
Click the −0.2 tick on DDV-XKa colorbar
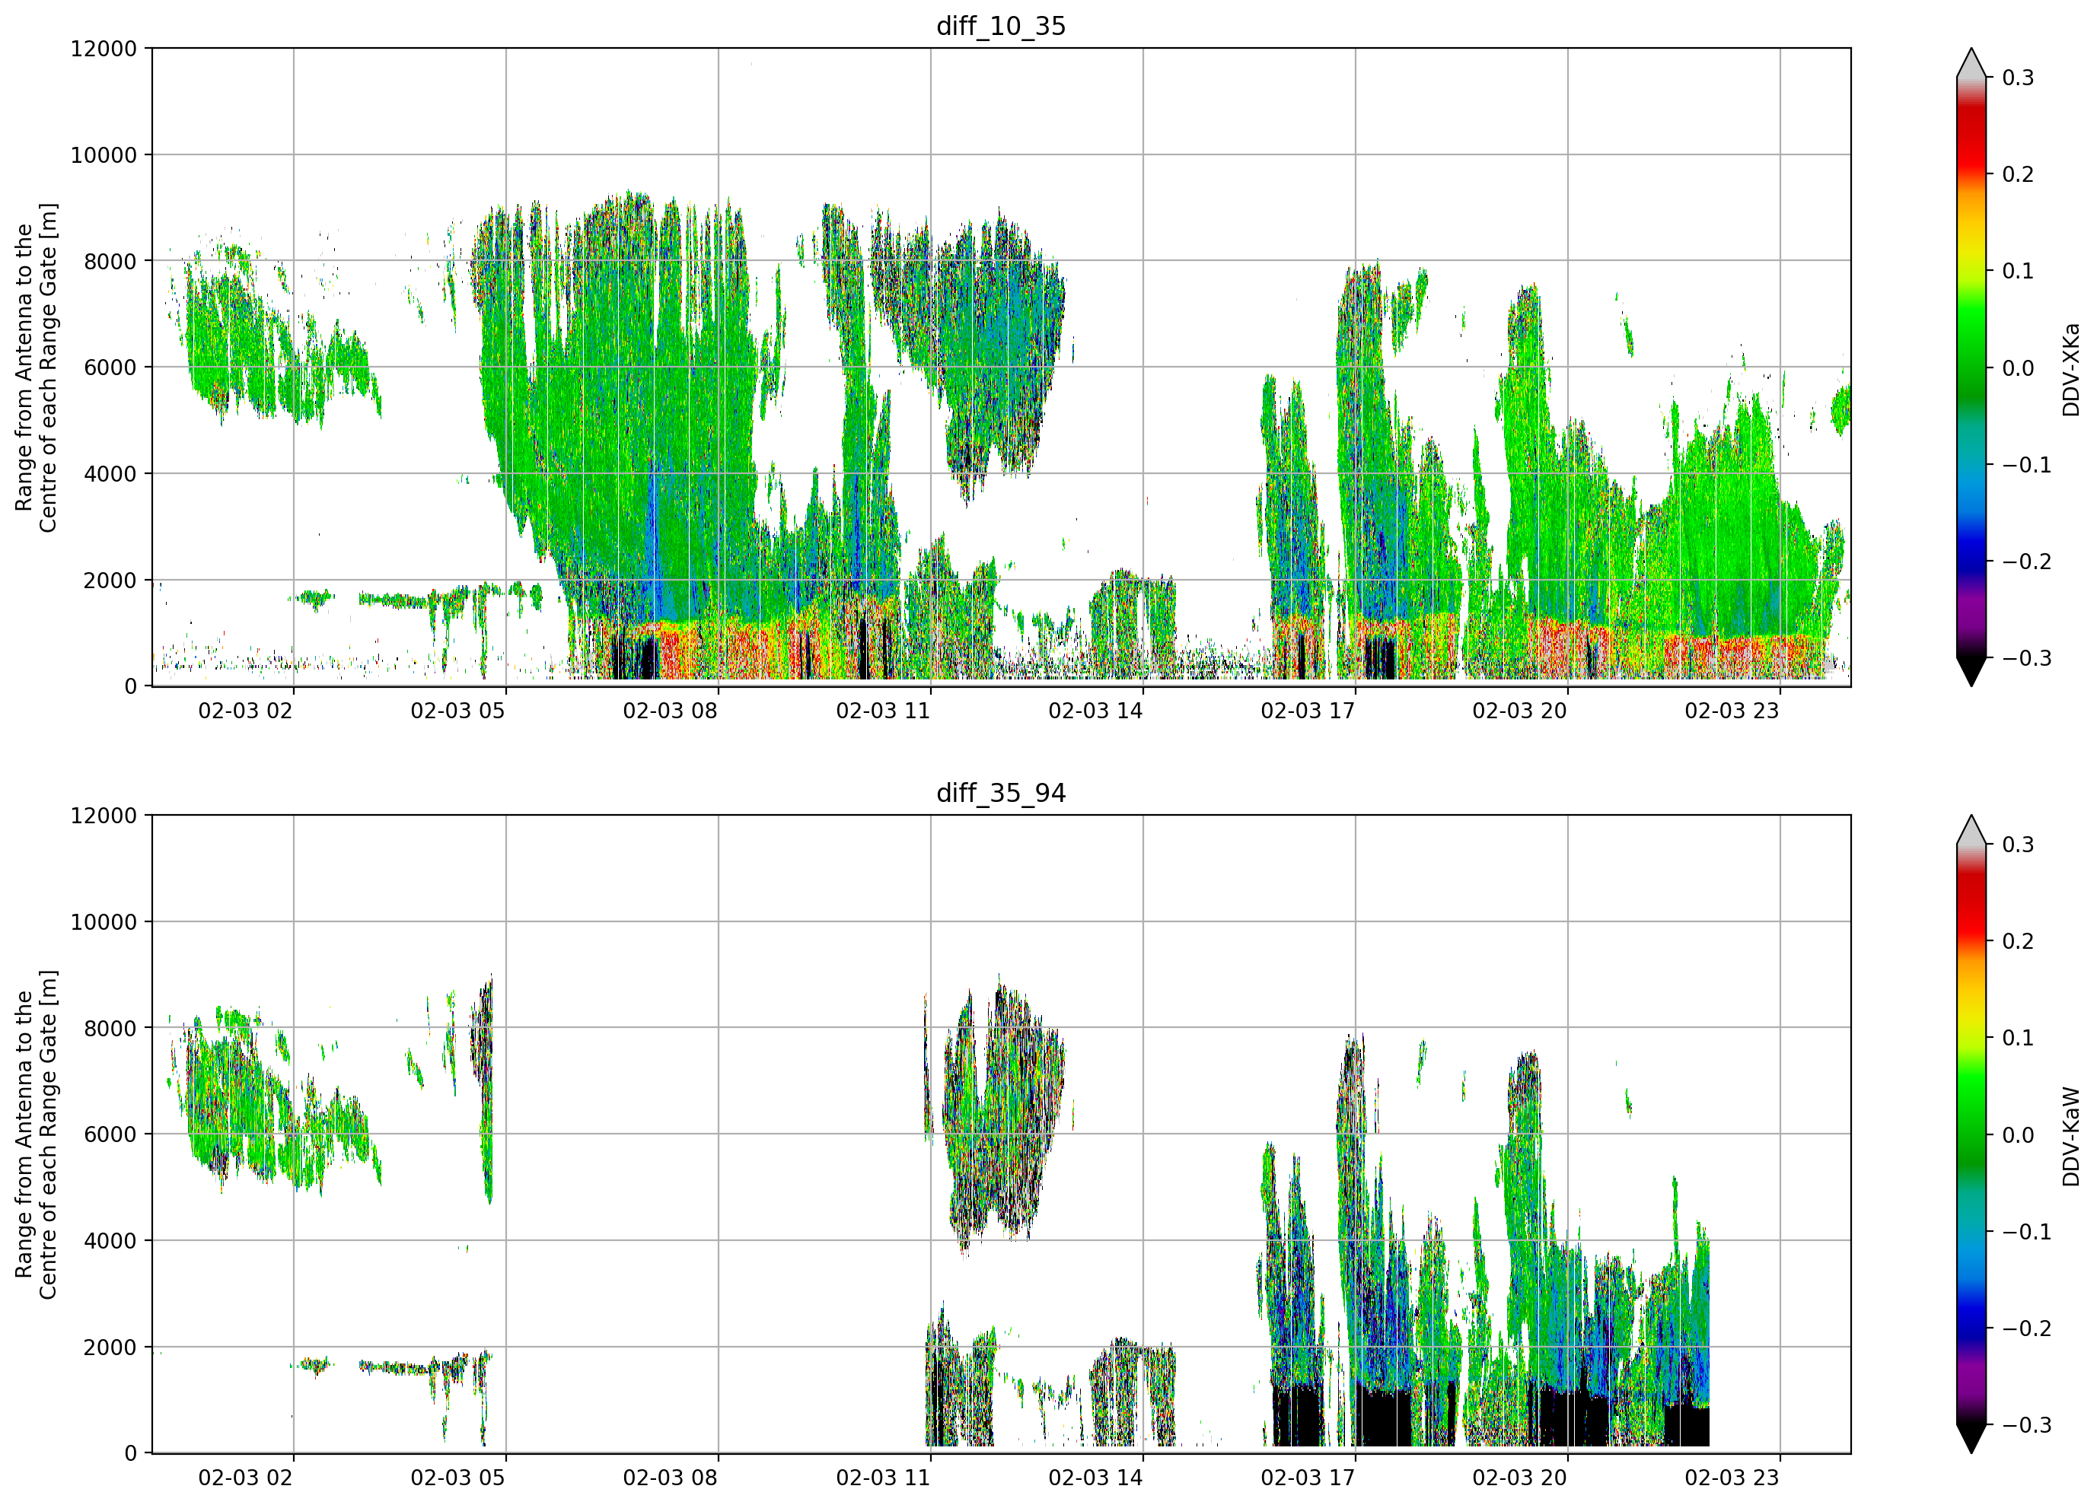click(x=2027, y=562)
